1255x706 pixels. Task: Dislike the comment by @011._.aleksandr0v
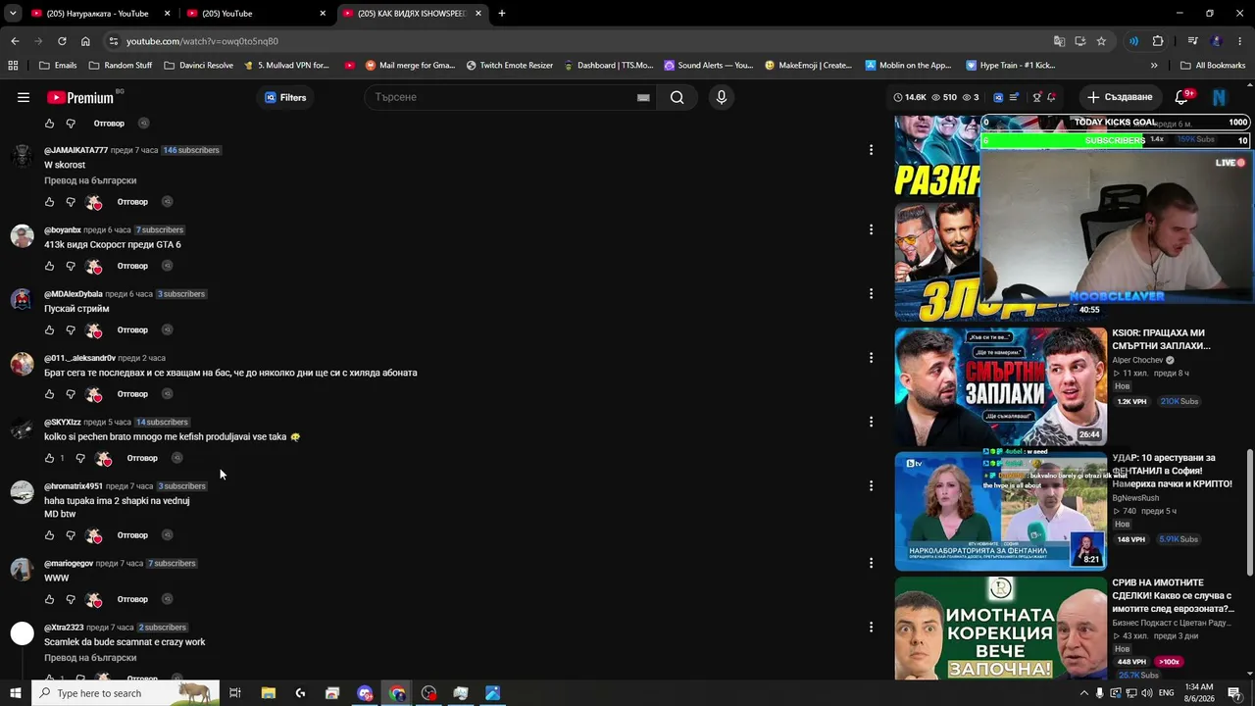click(71, 394)
